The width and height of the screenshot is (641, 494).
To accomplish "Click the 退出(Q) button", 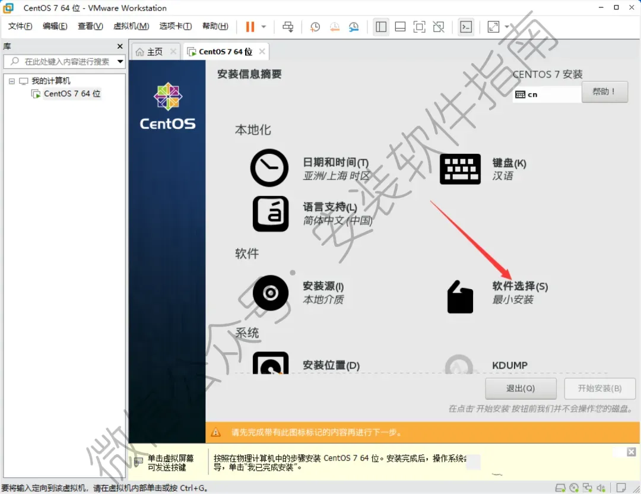I will point(521,388).
